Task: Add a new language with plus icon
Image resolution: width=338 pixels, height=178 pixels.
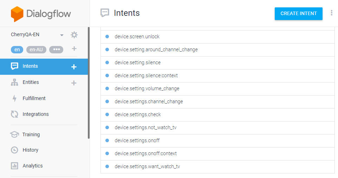Action: 74,48
